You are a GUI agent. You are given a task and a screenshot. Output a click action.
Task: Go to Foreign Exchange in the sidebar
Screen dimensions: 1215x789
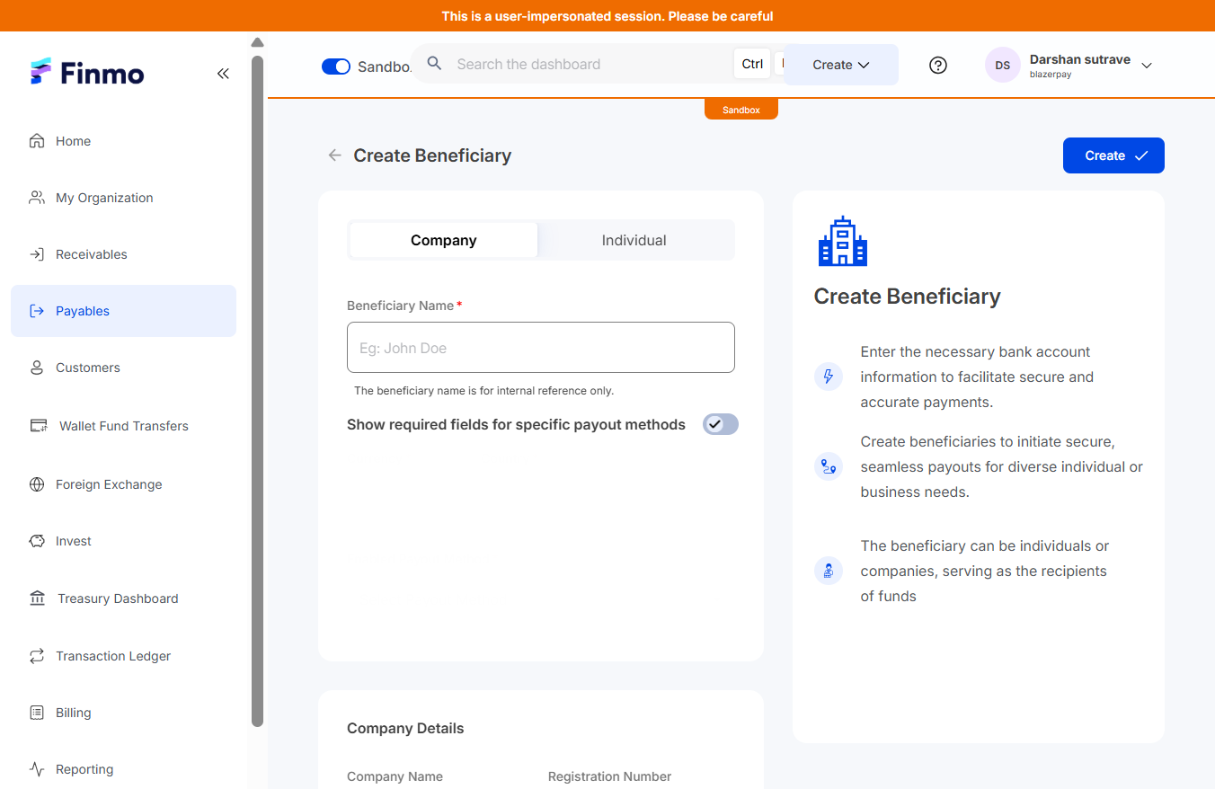pyautogui.click(x=124, y=484)
